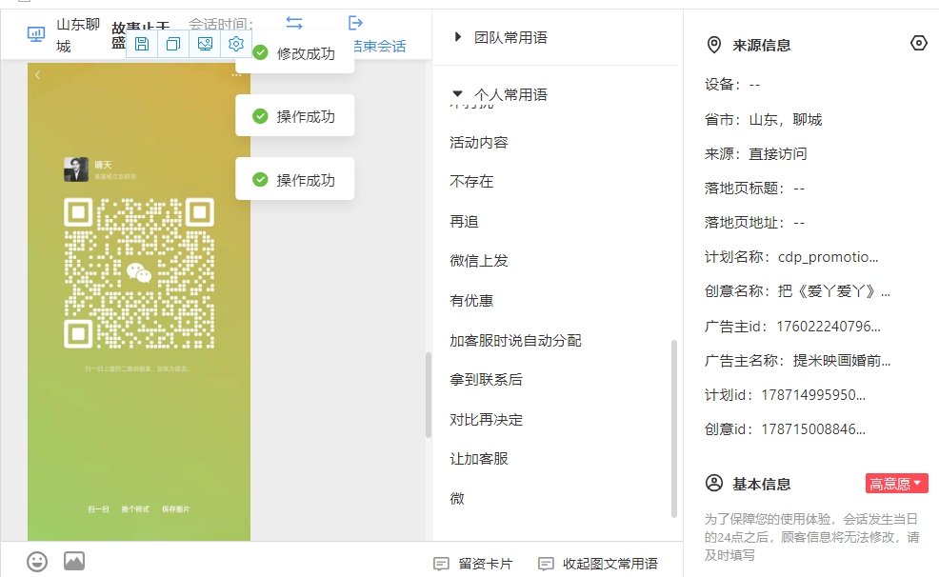Click 留资卡片 button
The image size is (939, 577).
tap(473, 564)
